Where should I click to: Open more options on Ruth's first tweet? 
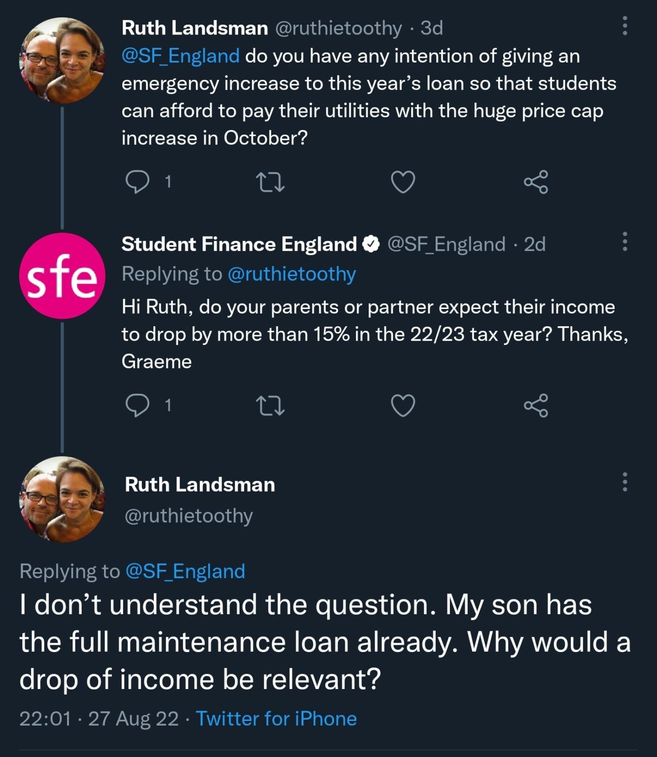coord(624,26)
